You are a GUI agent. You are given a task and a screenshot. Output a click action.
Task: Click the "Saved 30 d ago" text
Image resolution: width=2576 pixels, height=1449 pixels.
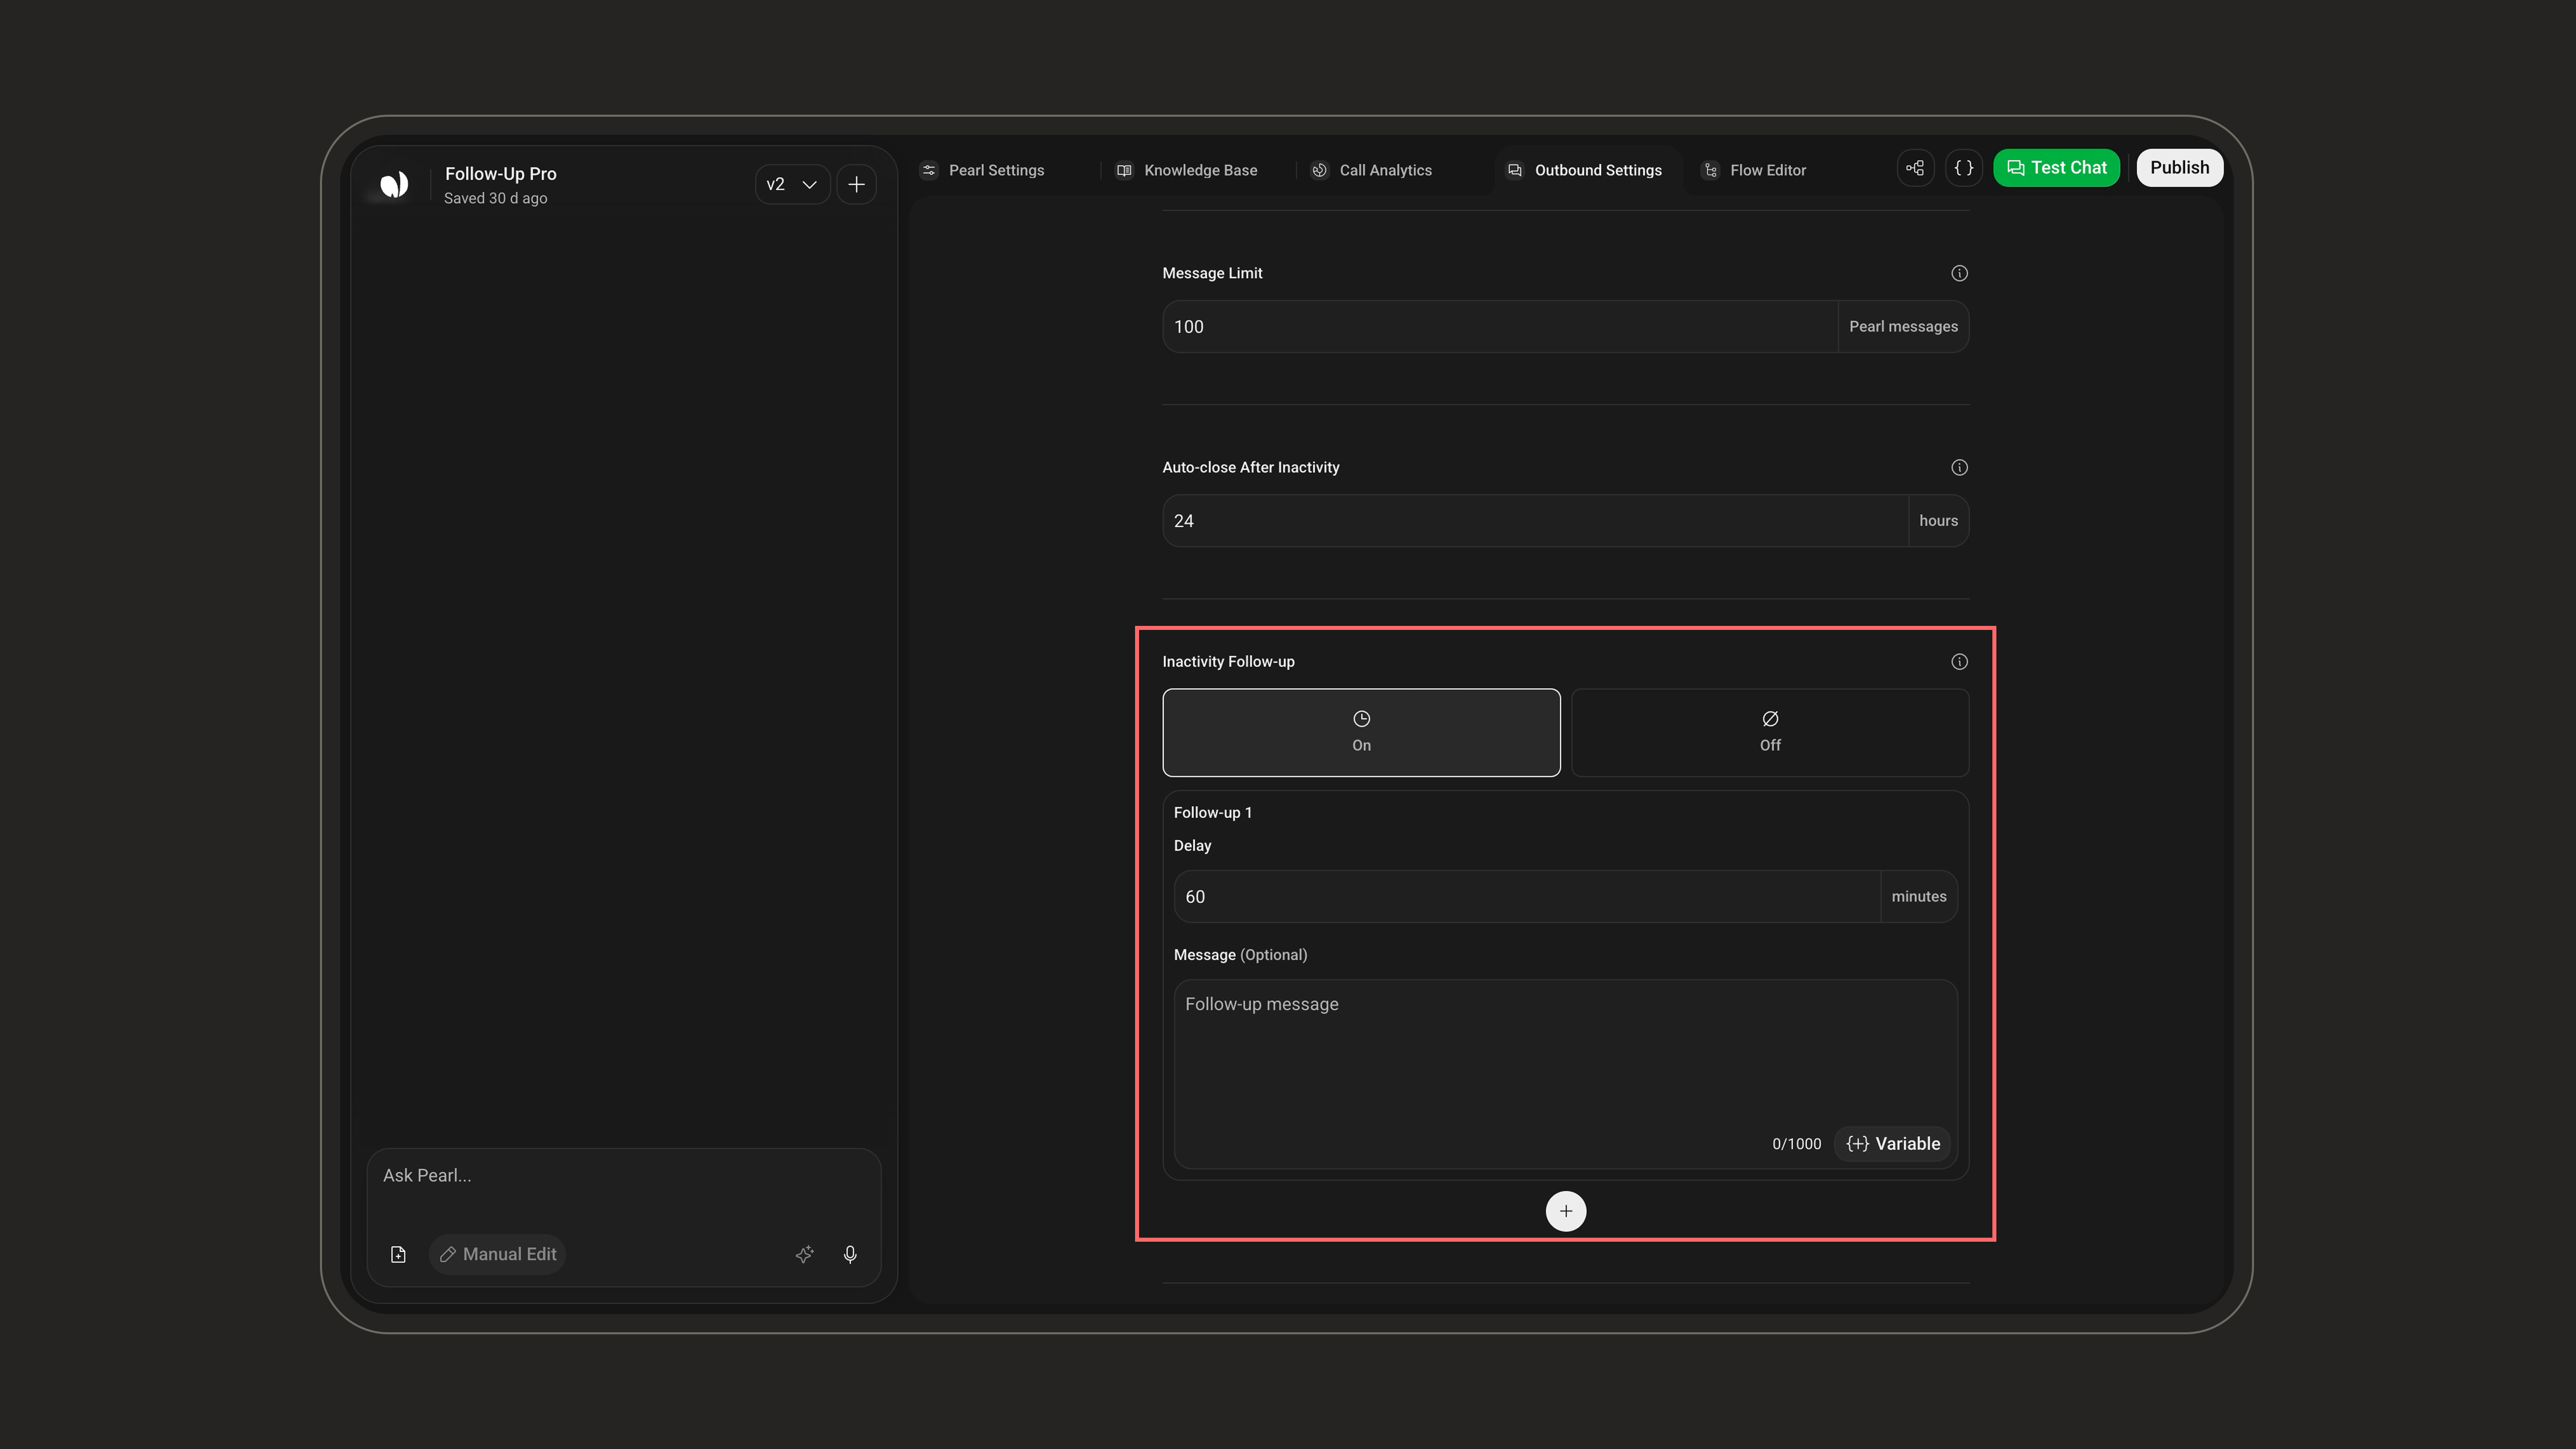pyautogui.click(x=495, y=199)
